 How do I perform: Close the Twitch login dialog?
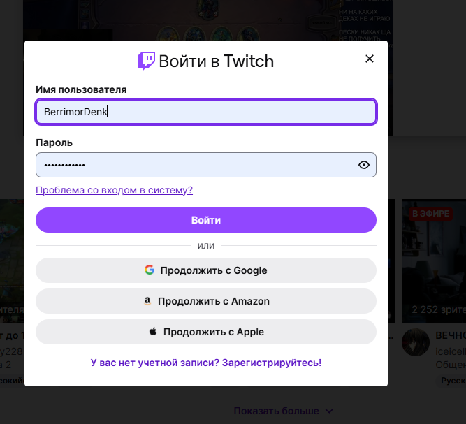point(370,59)
